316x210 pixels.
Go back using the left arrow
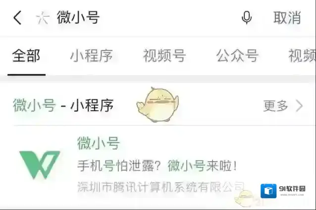coord(17,18)
